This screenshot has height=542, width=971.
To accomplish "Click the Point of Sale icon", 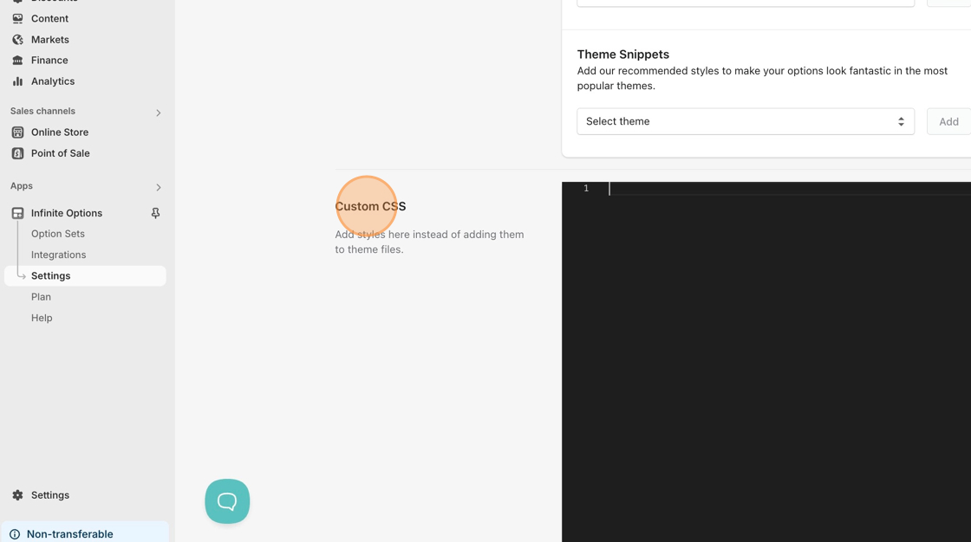I will click(x=17, y=153).
